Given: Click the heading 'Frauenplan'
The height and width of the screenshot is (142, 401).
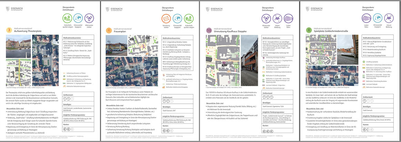Looking at the screenshot, I should tap(120, 32).
